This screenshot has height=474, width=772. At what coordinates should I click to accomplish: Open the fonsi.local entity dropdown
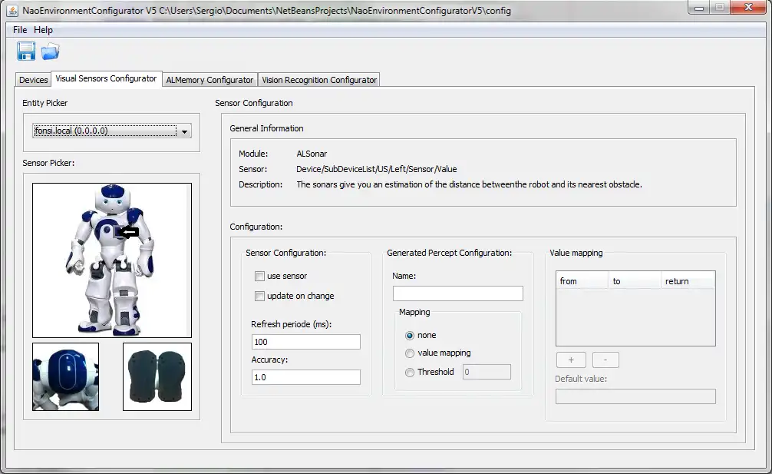[x=112, y=131]
